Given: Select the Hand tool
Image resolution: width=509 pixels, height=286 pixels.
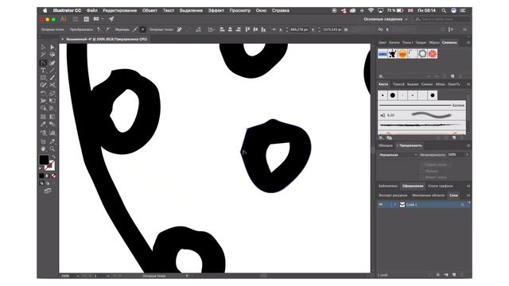Looking at the screenshot, I should pos(43,149).
